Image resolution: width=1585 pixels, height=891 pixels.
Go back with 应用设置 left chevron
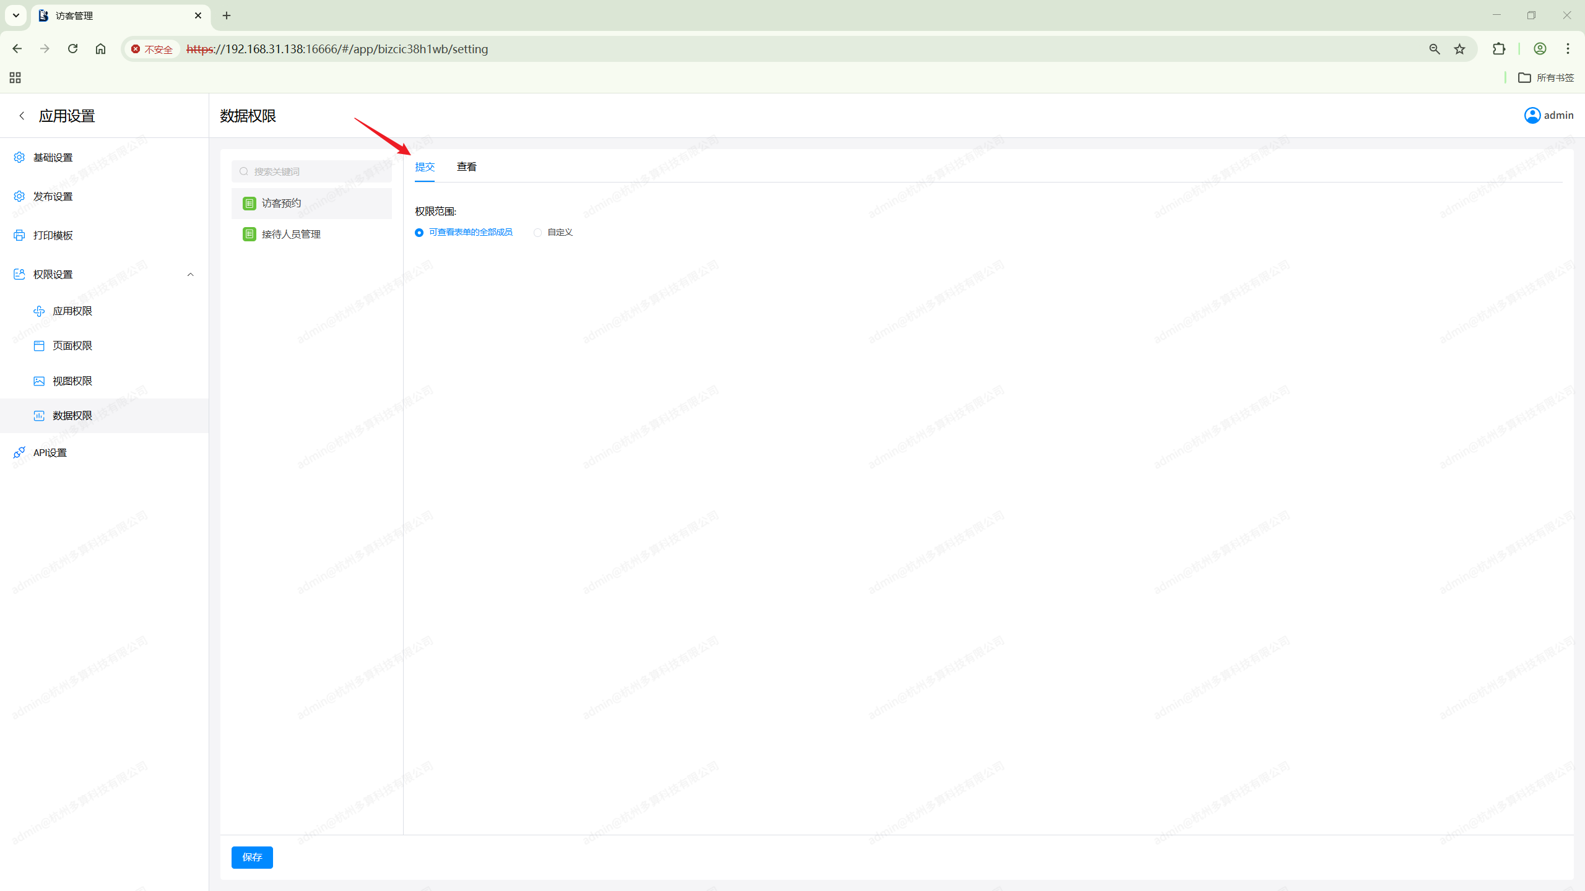click(22, 116)
